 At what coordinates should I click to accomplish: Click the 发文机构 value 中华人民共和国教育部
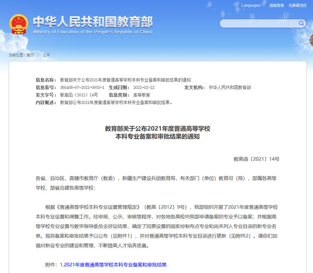[x=230, y=88]
